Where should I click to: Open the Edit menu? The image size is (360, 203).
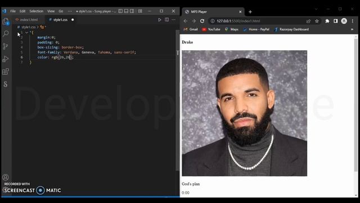point(22,11)
